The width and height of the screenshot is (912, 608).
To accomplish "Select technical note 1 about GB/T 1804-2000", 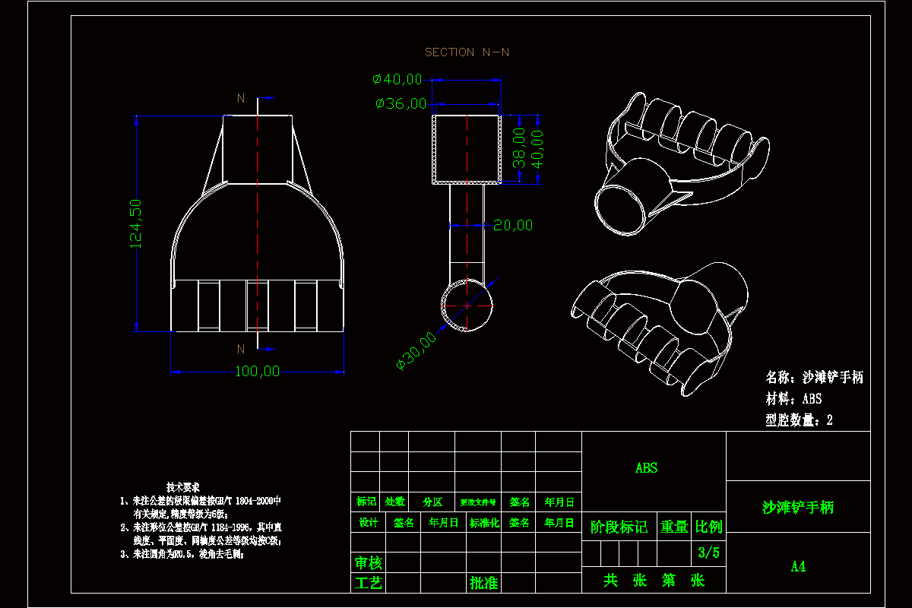I will click(201, 507).
